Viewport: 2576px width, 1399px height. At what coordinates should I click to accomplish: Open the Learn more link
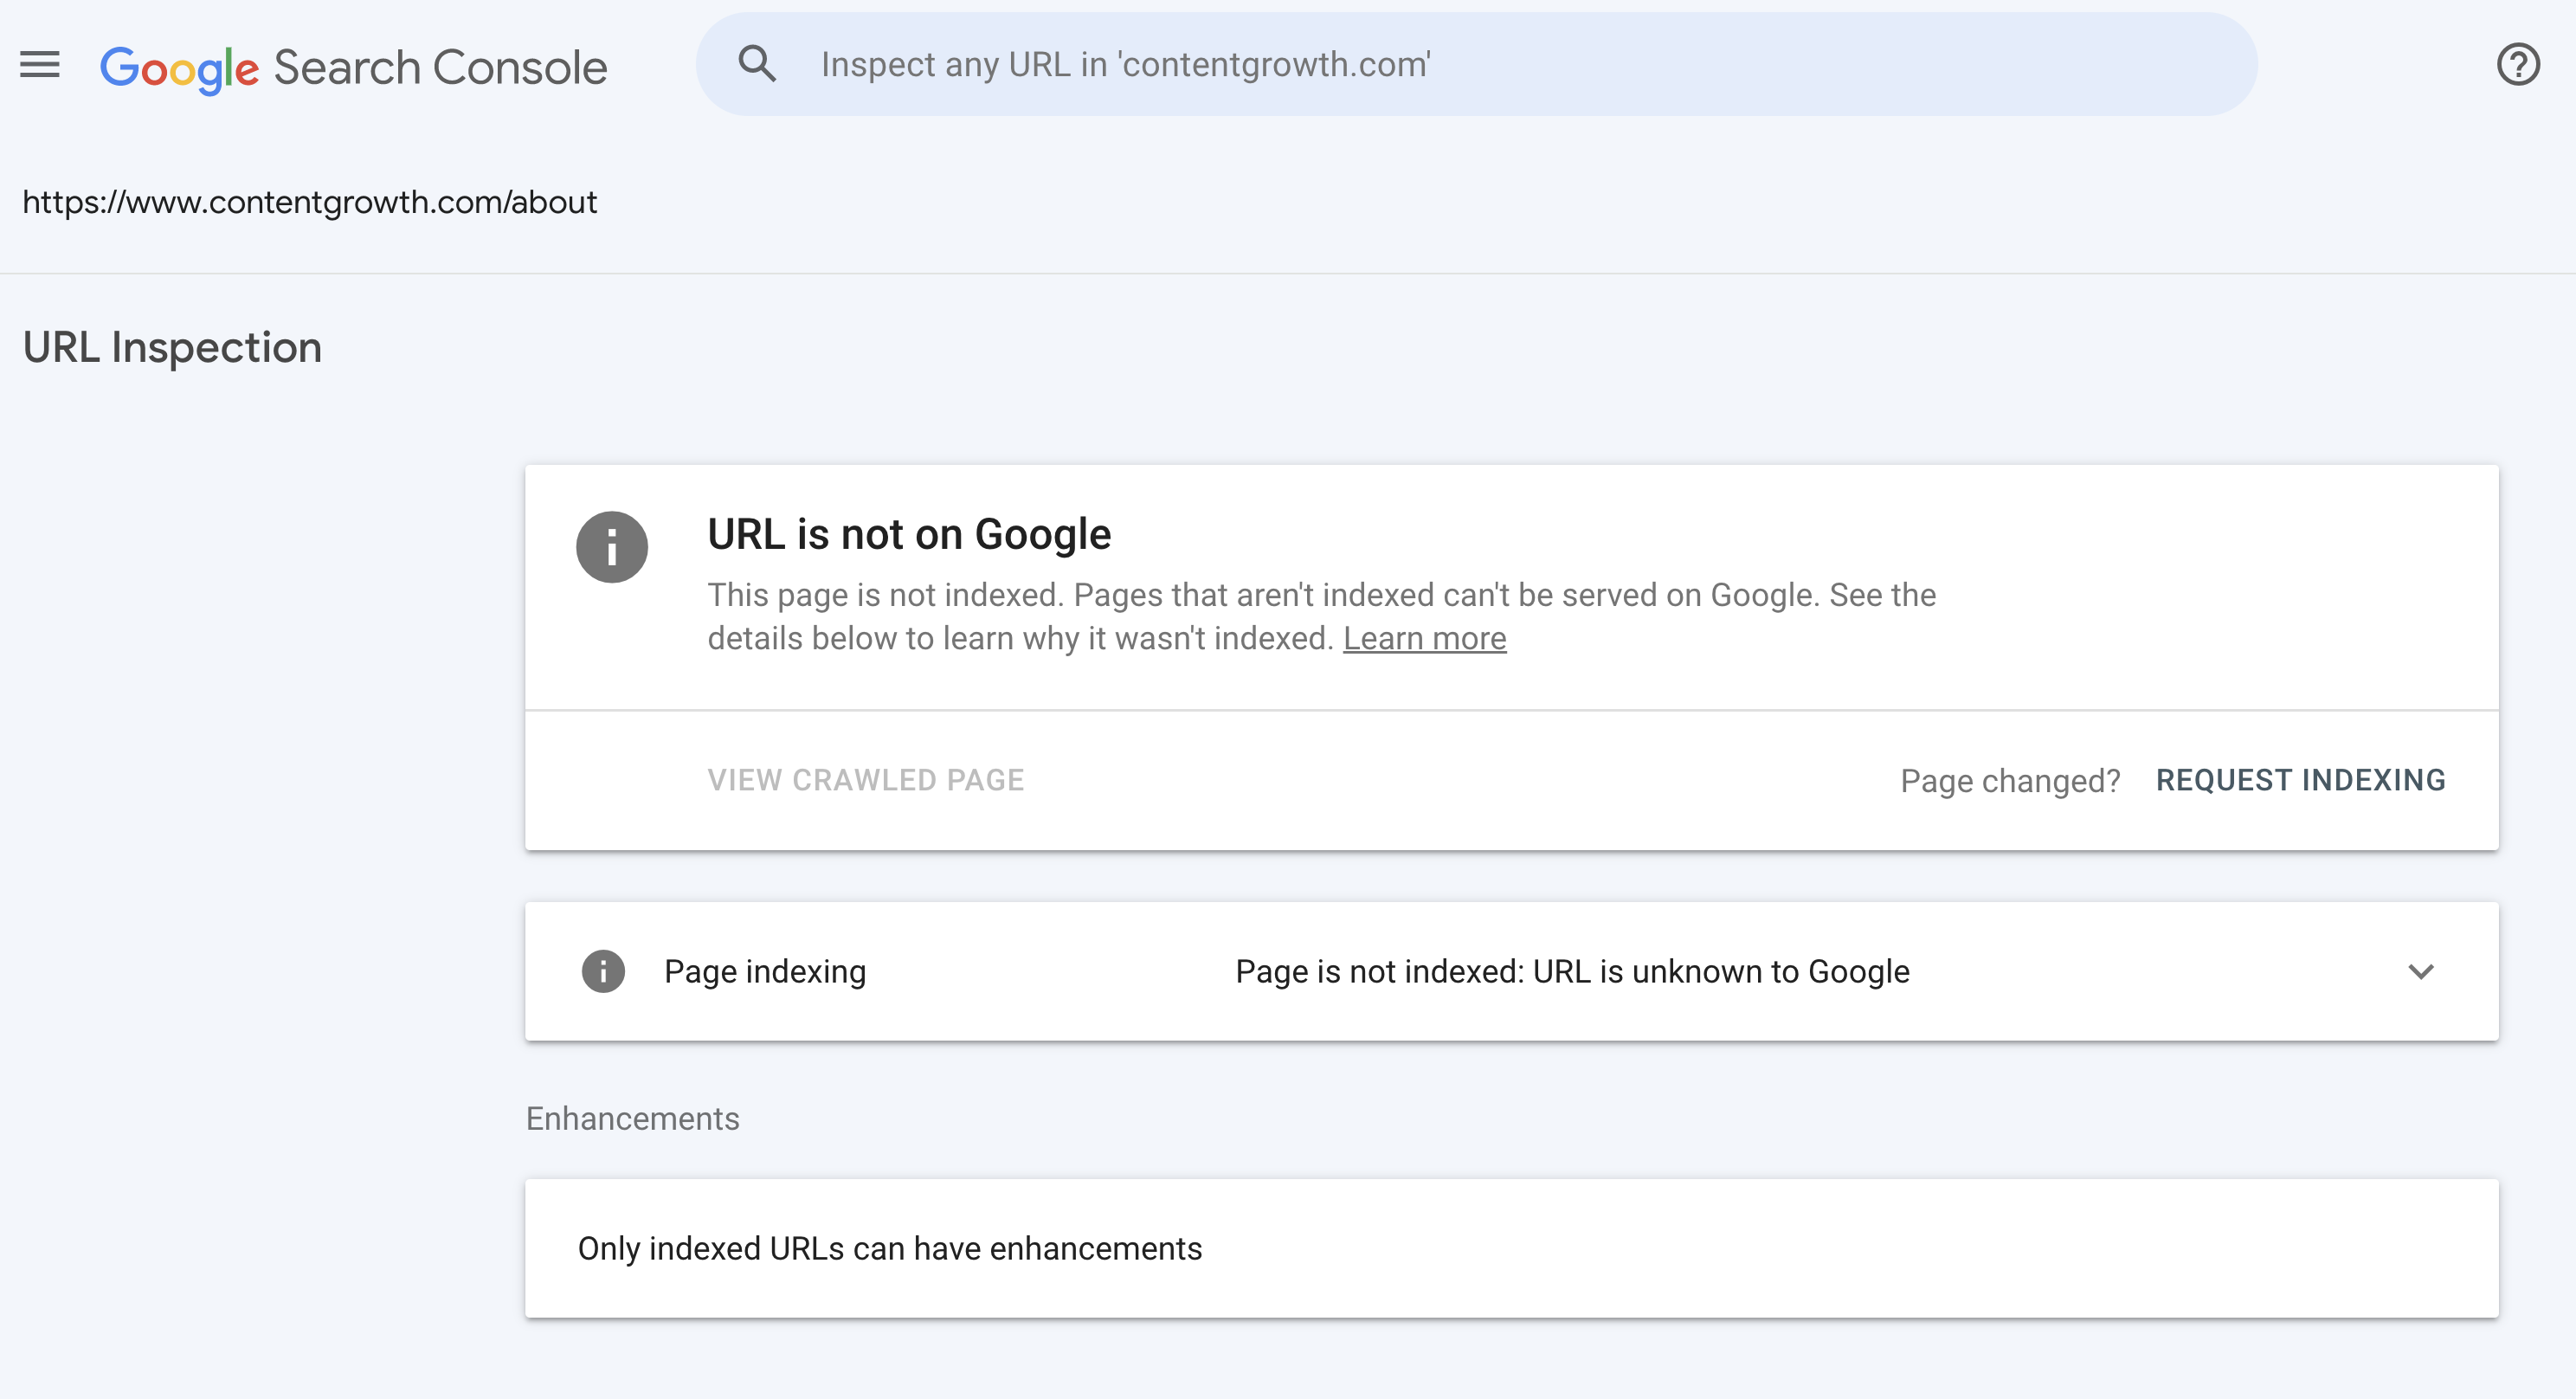point(1424,638)
